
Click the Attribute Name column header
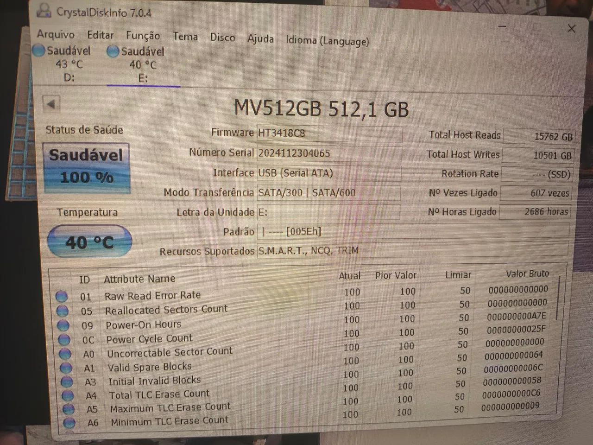139,279
